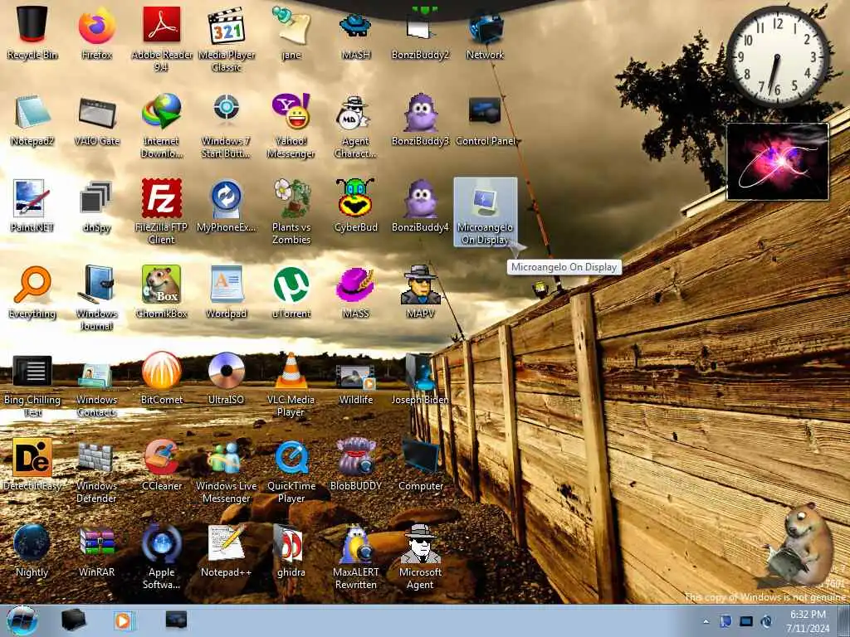850x637 pixels.
Task: Open the Network desktop icon
Action: click(x=485, y=33)
